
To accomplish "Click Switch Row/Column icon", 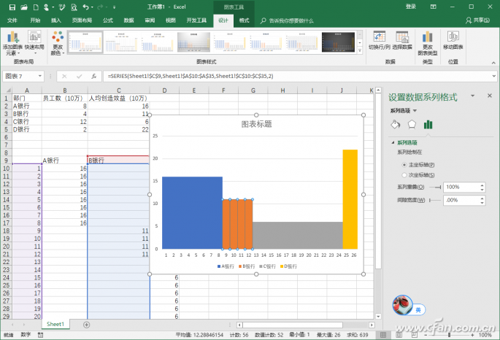I will [379, 40].
